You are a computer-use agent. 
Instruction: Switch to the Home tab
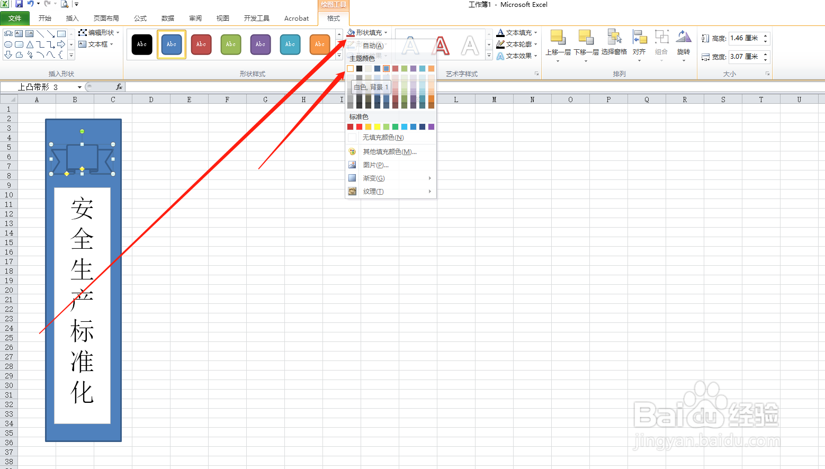45,19
